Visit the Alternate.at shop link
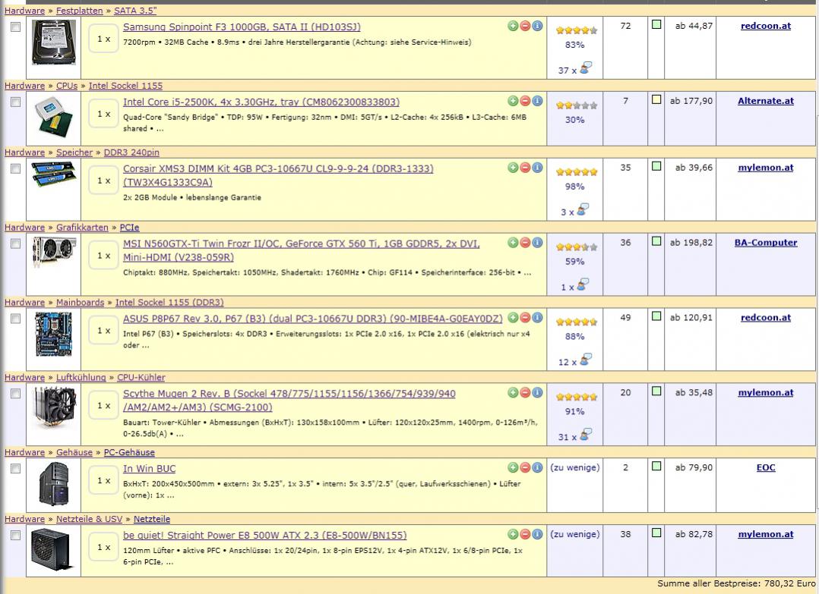 coord(766,101)
